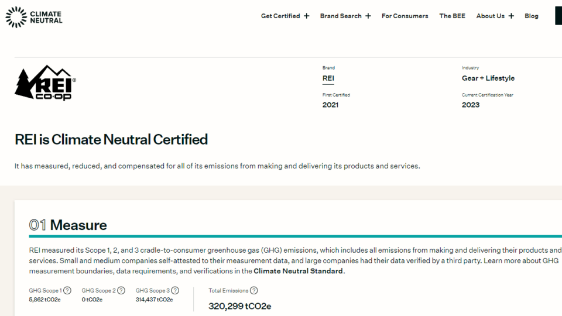The width and height of the screenshot is (562, 316).
Task: Click the GHG Scope 3 label
Action: point(153,291)
